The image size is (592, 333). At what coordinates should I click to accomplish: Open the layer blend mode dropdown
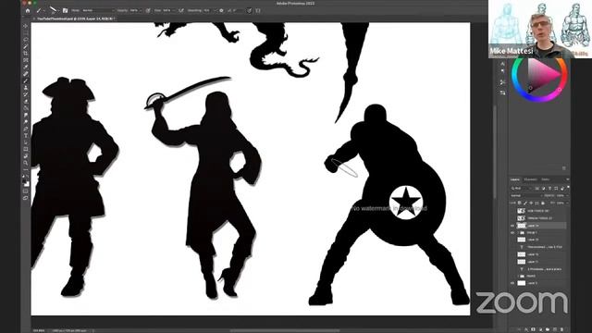click(x=526, y=195)
